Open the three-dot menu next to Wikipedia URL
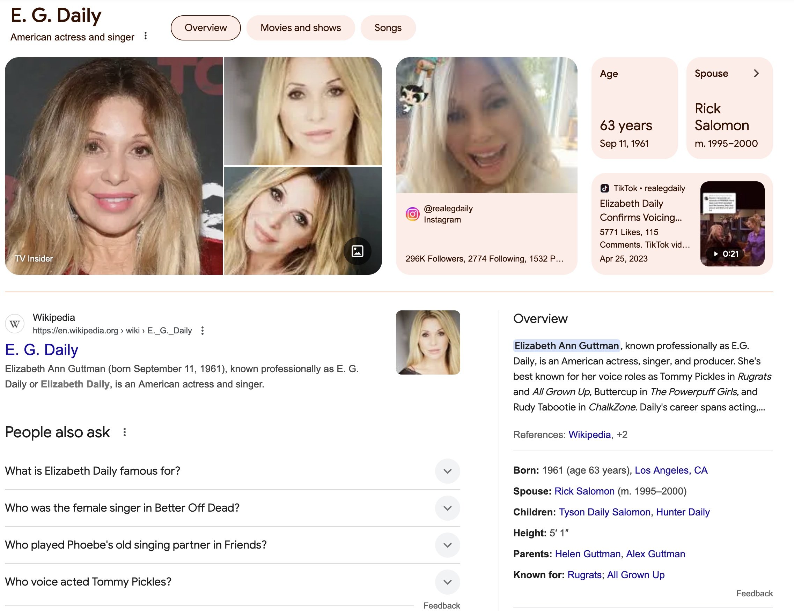 click(x=203, y=330)
